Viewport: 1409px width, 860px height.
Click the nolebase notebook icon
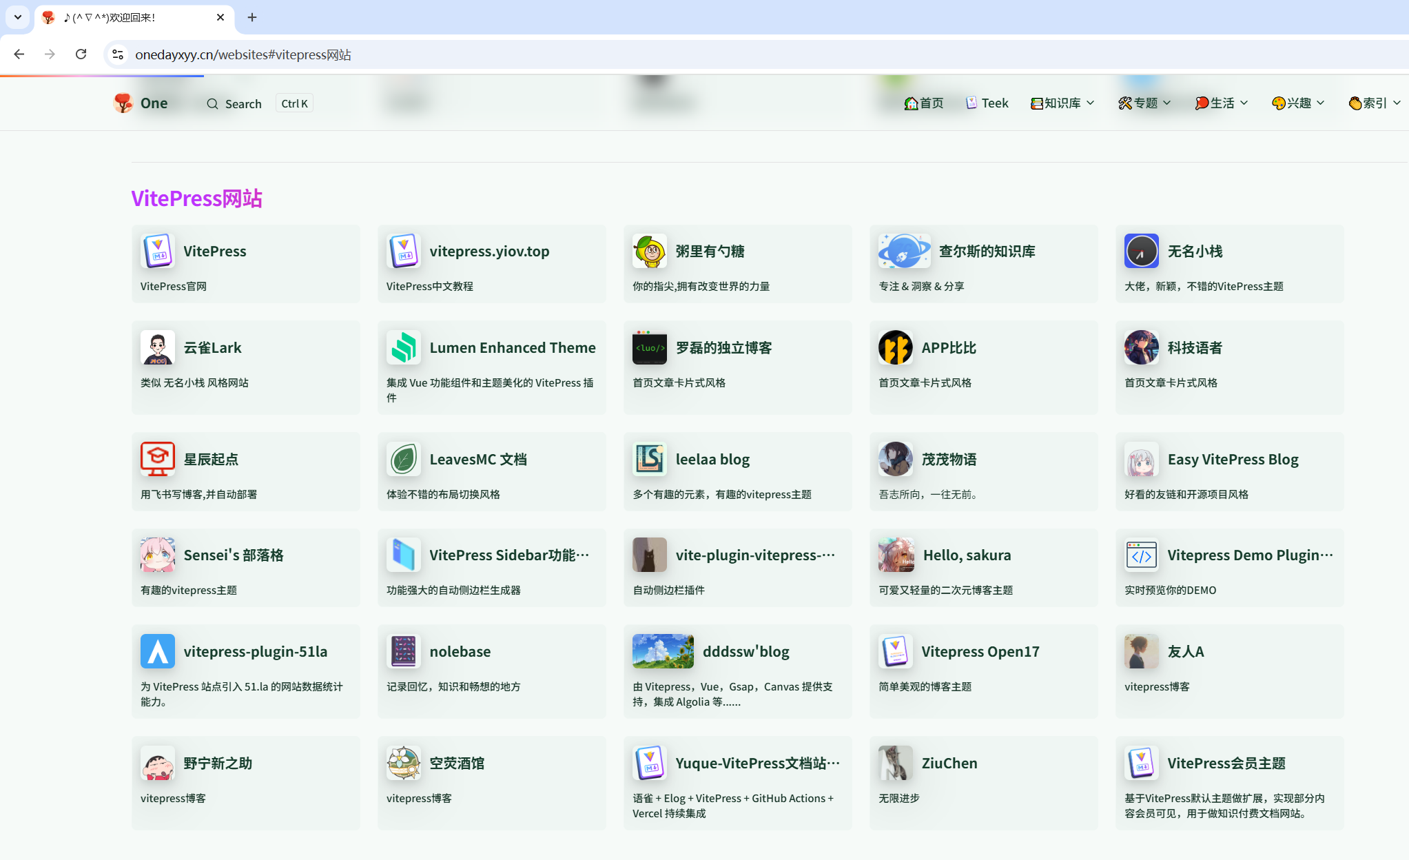point(404,651)
